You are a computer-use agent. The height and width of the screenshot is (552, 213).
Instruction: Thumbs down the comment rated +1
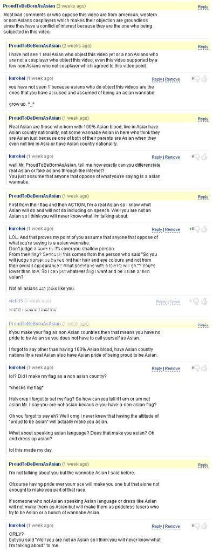point(197,229)
